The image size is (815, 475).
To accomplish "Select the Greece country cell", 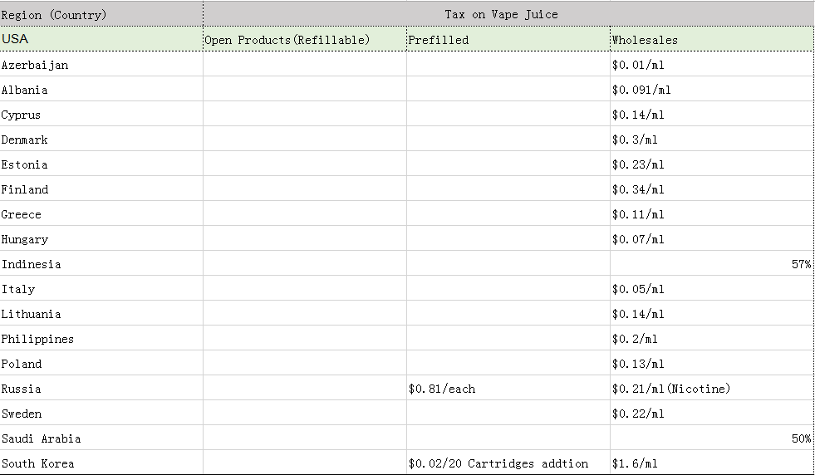I will (x=101, y=214).
